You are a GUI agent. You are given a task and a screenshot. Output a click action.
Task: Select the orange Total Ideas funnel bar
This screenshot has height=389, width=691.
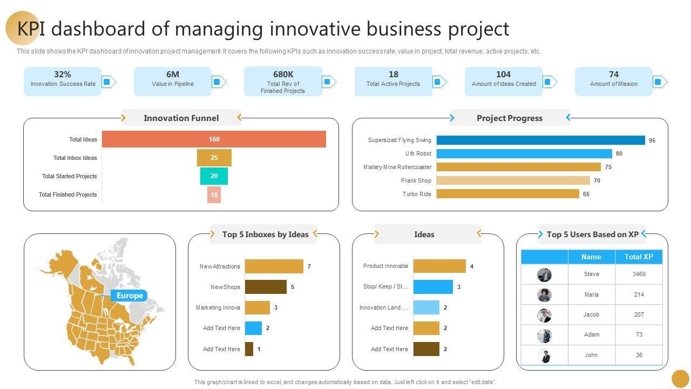pos(214,139)
